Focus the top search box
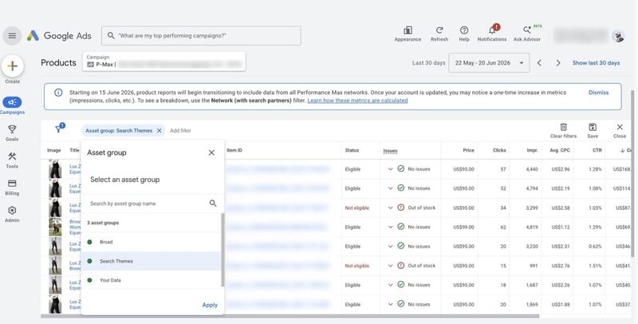This screenshot has height=324, width=638. pyautogui.click(x=201, y=36)
